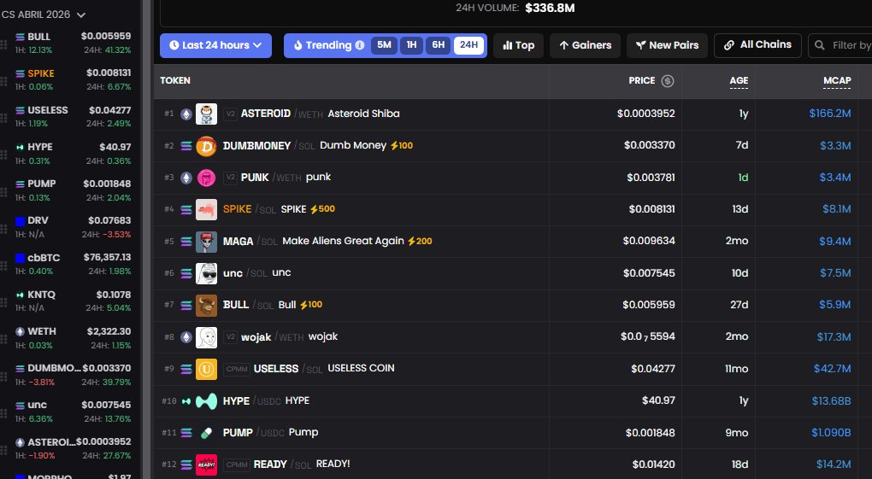Click the lightning 500 boost on SPIKE
This screenshot has height=479, width=872.
point(322,209)
